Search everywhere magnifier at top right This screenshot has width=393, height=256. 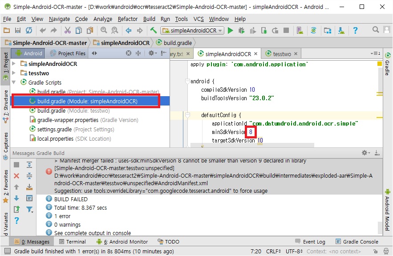(x=376, y=29)
